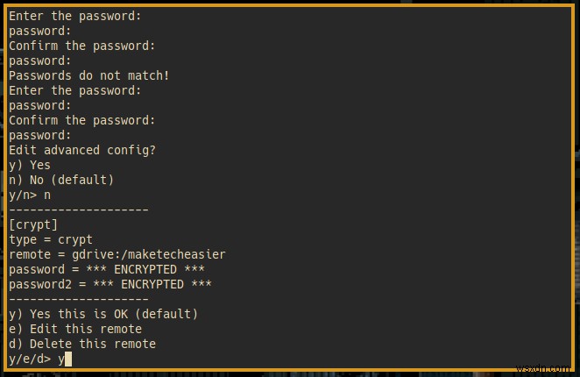Click the "Passwords do not match!" message
This screenshot has height=377, width=580.
pos(88,75)
